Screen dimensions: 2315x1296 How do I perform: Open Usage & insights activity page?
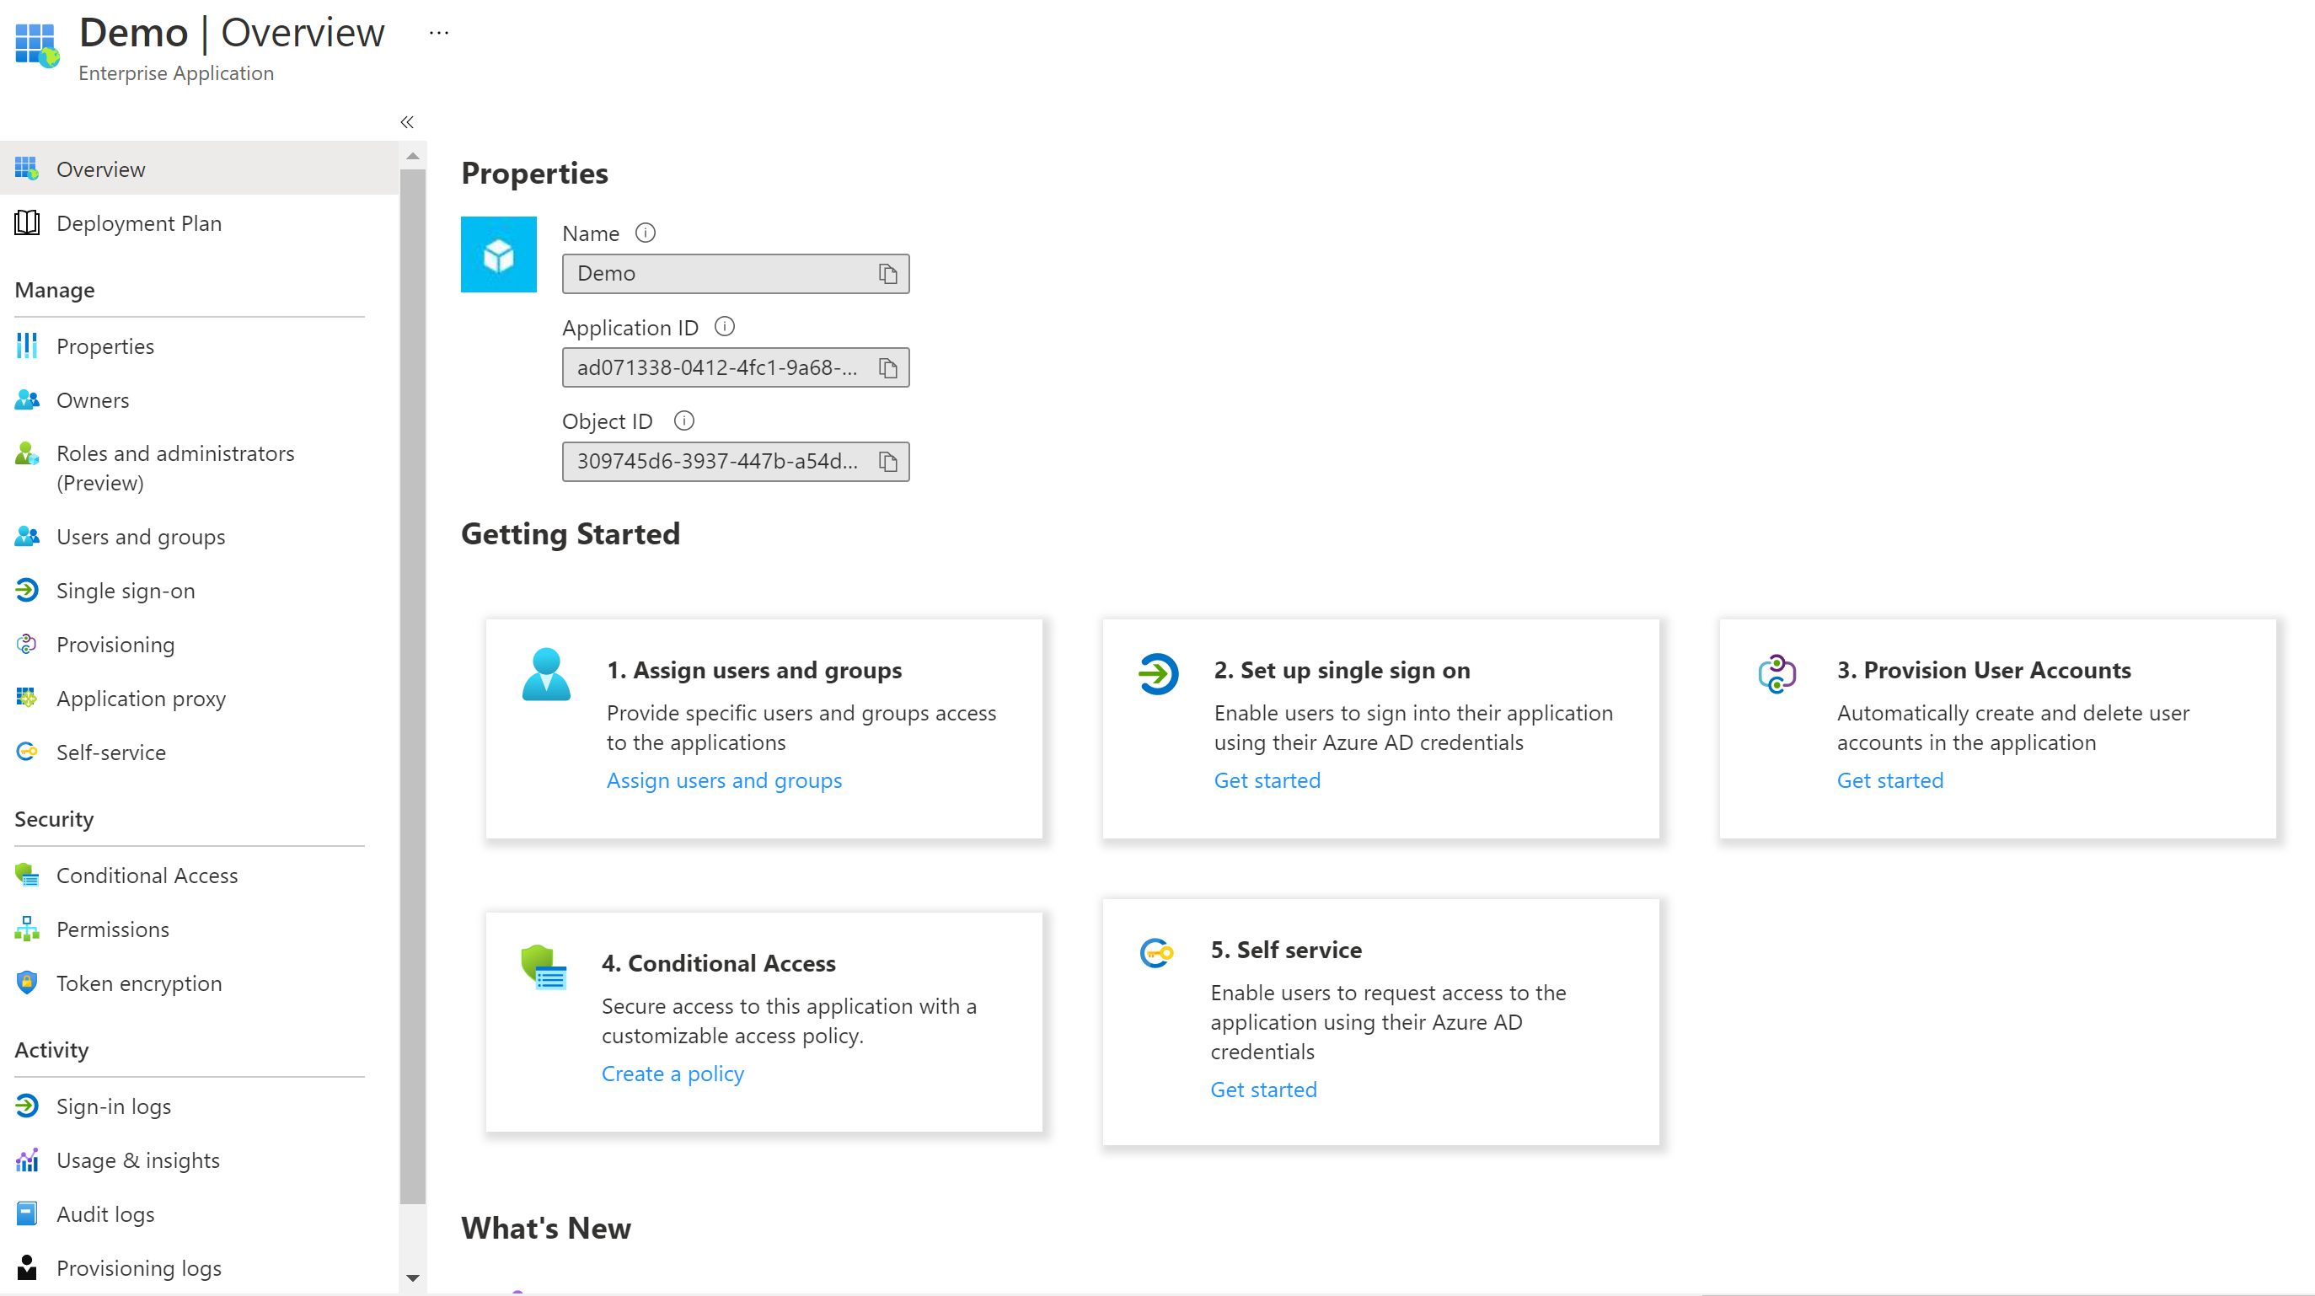137,1160
